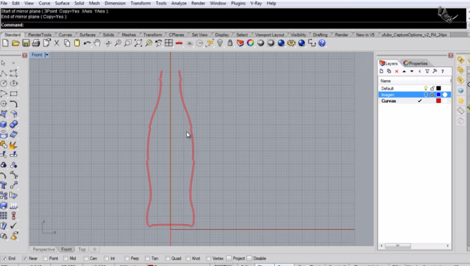Switch to the Perspective viewport tab
This screenshot has height=266, width=470.
click(x=44, y=249)
